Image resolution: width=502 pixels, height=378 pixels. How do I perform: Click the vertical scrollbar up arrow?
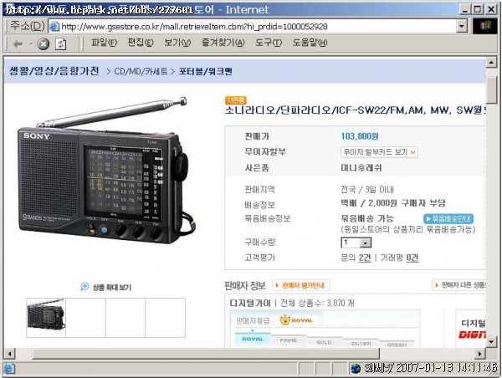[491, 62]
